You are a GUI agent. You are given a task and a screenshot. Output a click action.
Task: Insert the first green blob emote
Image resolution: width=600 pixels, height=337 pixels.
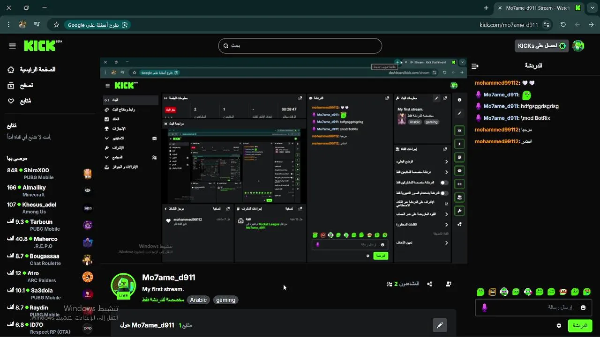(480, 292)
